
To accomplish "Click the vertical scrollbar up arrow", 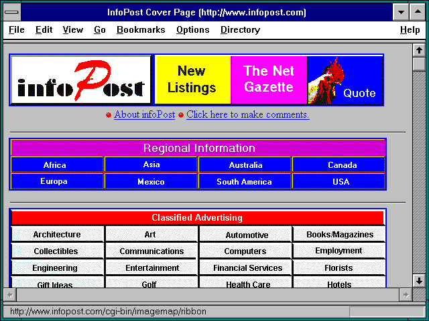I will coord(419,50).
